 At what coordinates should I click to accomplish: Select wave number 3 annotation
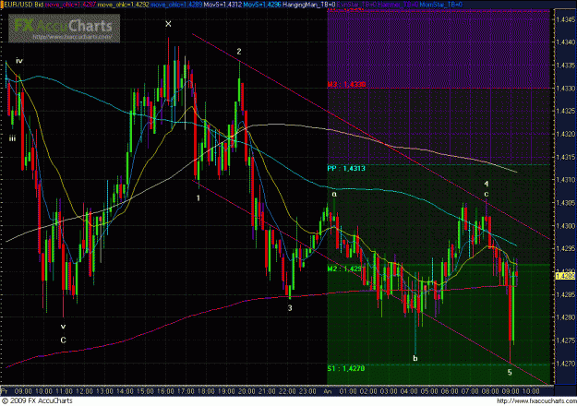click(290, 308)
